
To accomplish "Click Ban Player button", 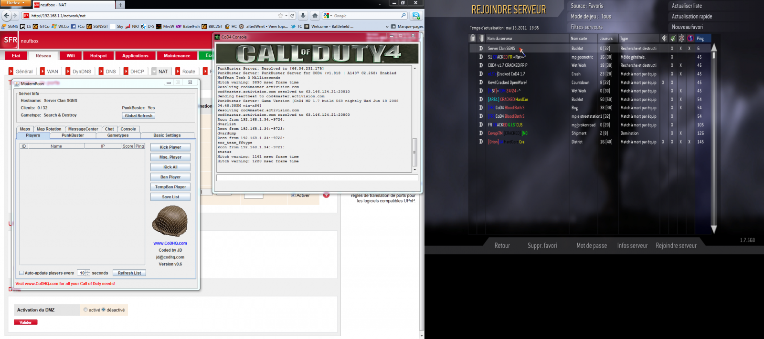I will point(170,177).
